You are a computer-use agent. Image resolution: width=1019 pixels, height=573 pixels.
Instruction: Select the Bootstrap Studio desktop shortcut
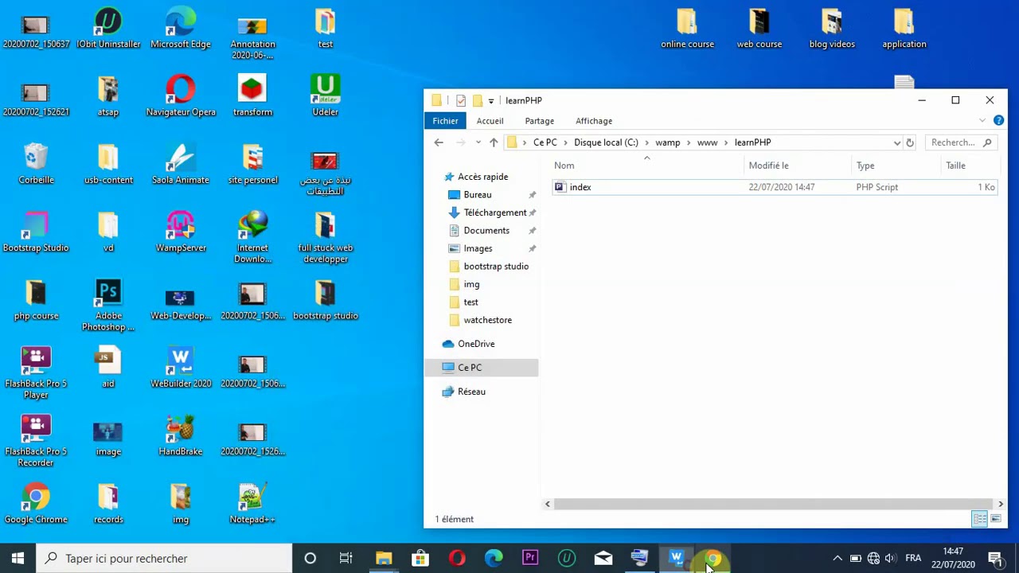click(36, 231)
